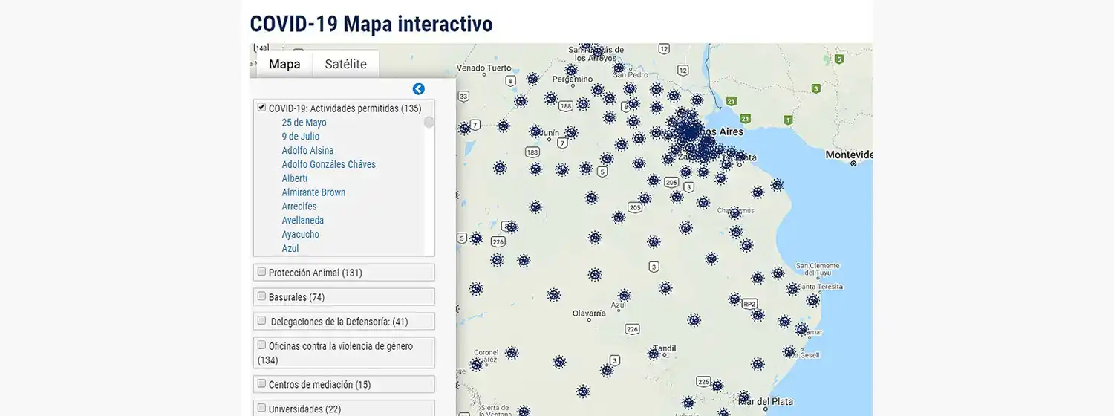Select Adolfo Alsina in the list
Viewport: 1114px width, 416px height.
tap(307, 151)
